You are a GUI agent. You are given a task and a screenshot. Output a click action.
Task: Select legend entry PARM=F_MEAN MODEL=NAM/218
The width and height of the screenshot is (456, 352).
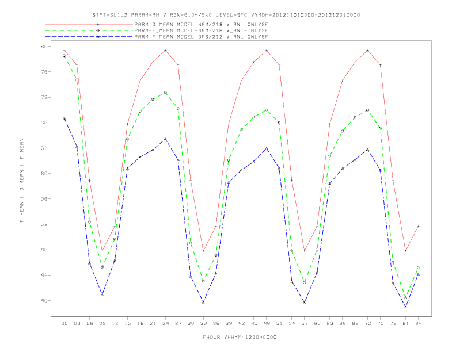[201, 30]
